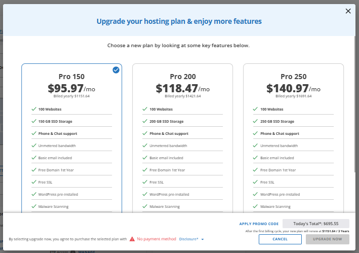Click checkmark beside 150 GB SSD Storage

click(x=34, y=121)
